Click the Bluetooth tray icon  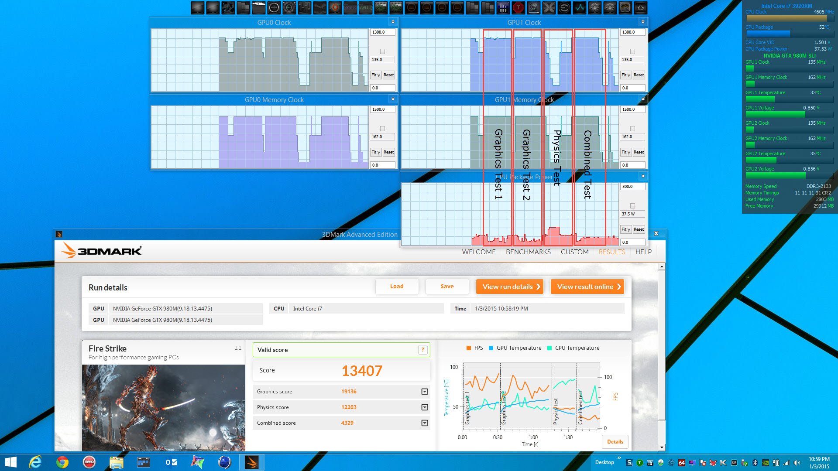coord(755,463)
